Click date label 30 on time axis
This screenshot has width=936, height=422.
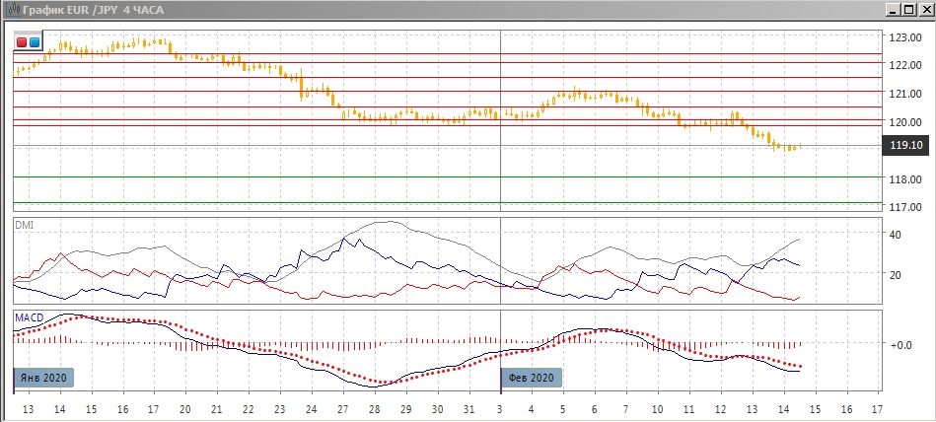438,409
